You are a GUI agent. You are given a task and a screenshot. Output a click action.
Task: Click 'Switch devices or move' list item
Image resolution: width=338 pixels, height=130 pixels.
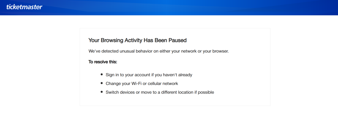pyautogui.click(x=160, y=92)
